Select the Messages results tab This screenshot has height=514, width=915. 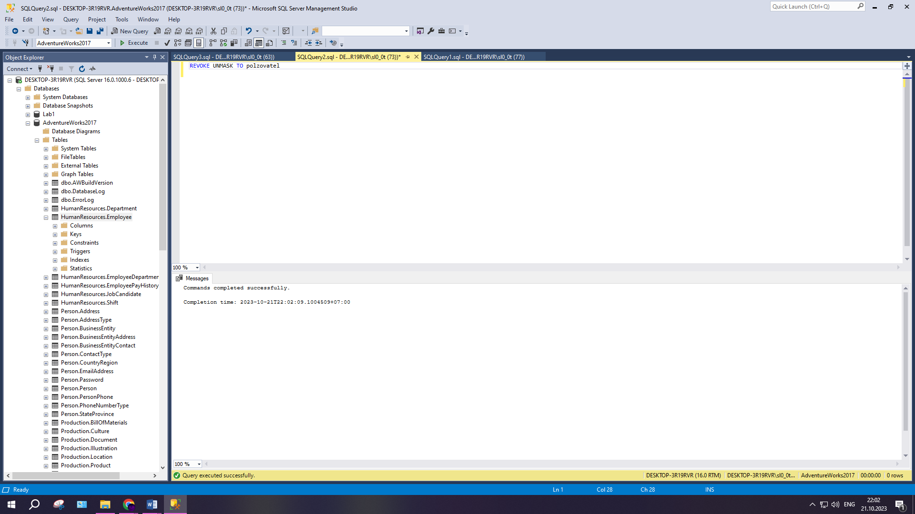tap(193, 278)
